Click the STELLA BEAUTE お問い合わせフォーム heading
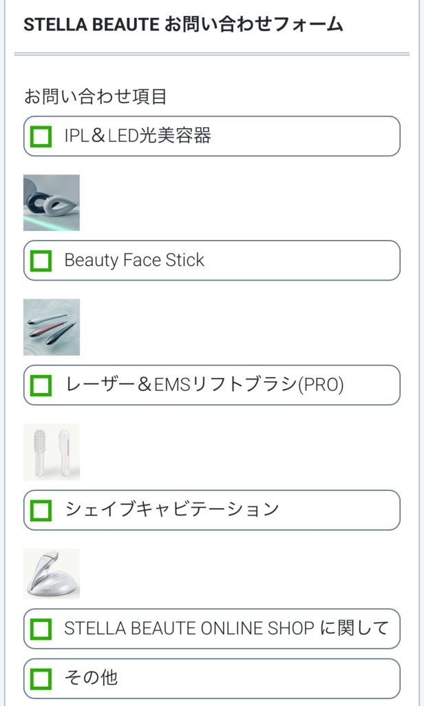The image size is (424, 706). [x=183, y=25]
